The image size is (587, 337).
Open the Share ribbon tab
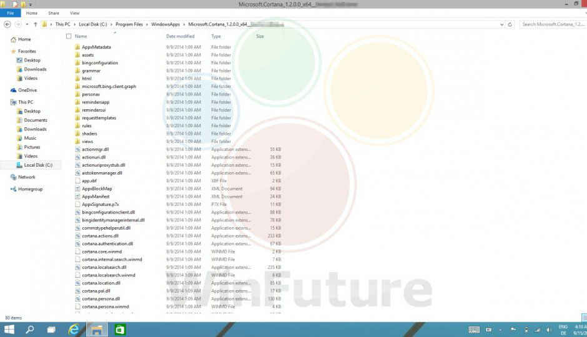pyautogui.click(x=54, y=13)
